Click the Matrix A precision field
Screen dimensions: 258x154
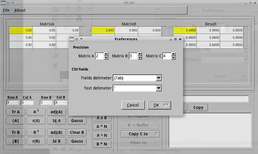[x=100, y=56]
